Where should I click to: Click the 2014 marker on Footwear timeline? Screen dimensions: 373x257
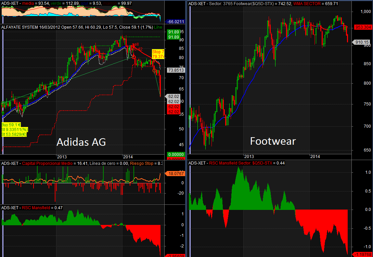[x=314, y=156]
